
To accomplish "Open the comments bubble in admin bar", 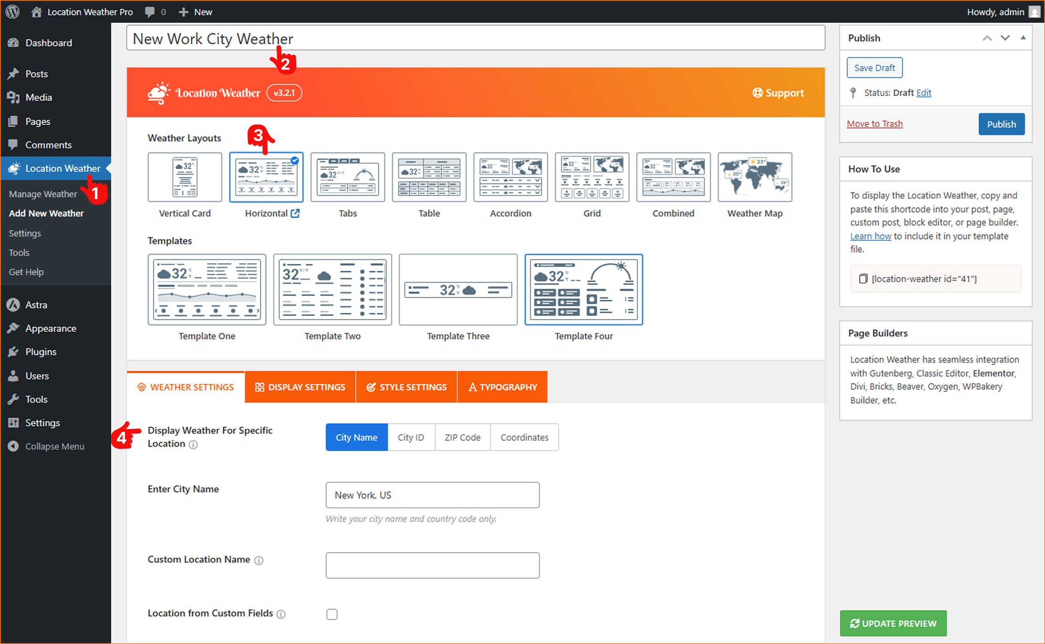I will click(x=155, y=12).
